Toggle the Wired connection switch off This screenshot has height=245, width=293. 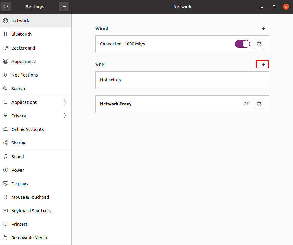click(x=242, y=44)
